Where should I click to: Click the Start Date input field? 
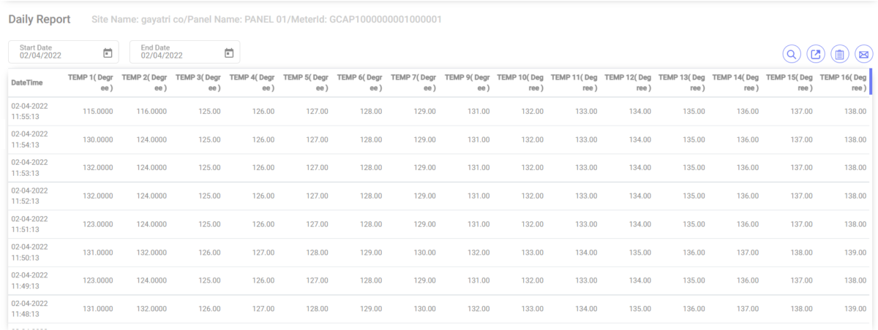pyautogui.click(x=63, y=51)
